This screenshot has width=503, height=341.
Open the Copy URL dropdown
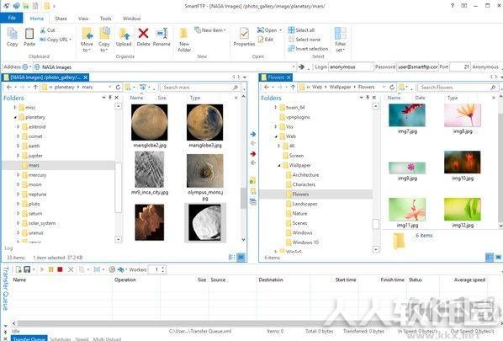pyautogui.click(x=70, y=40)
